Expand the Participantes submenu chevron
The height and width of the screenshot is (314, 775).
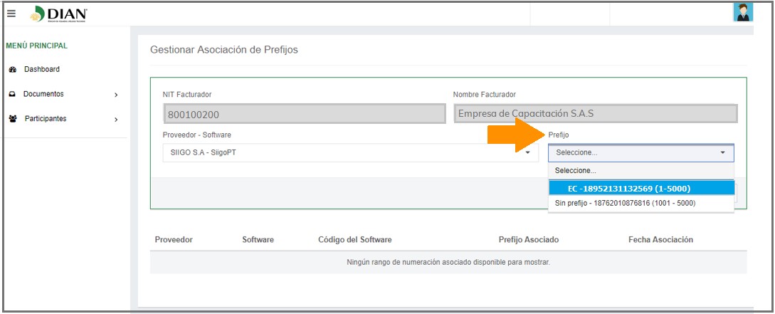coord(116,120)
